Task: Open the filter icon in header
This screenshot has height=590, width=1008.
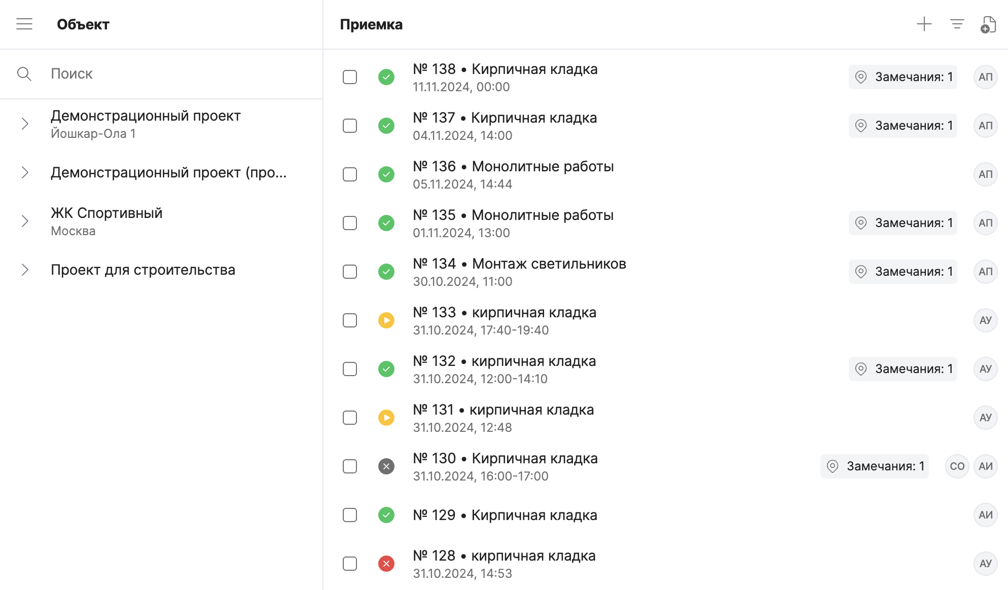Action: pos(957,24)
